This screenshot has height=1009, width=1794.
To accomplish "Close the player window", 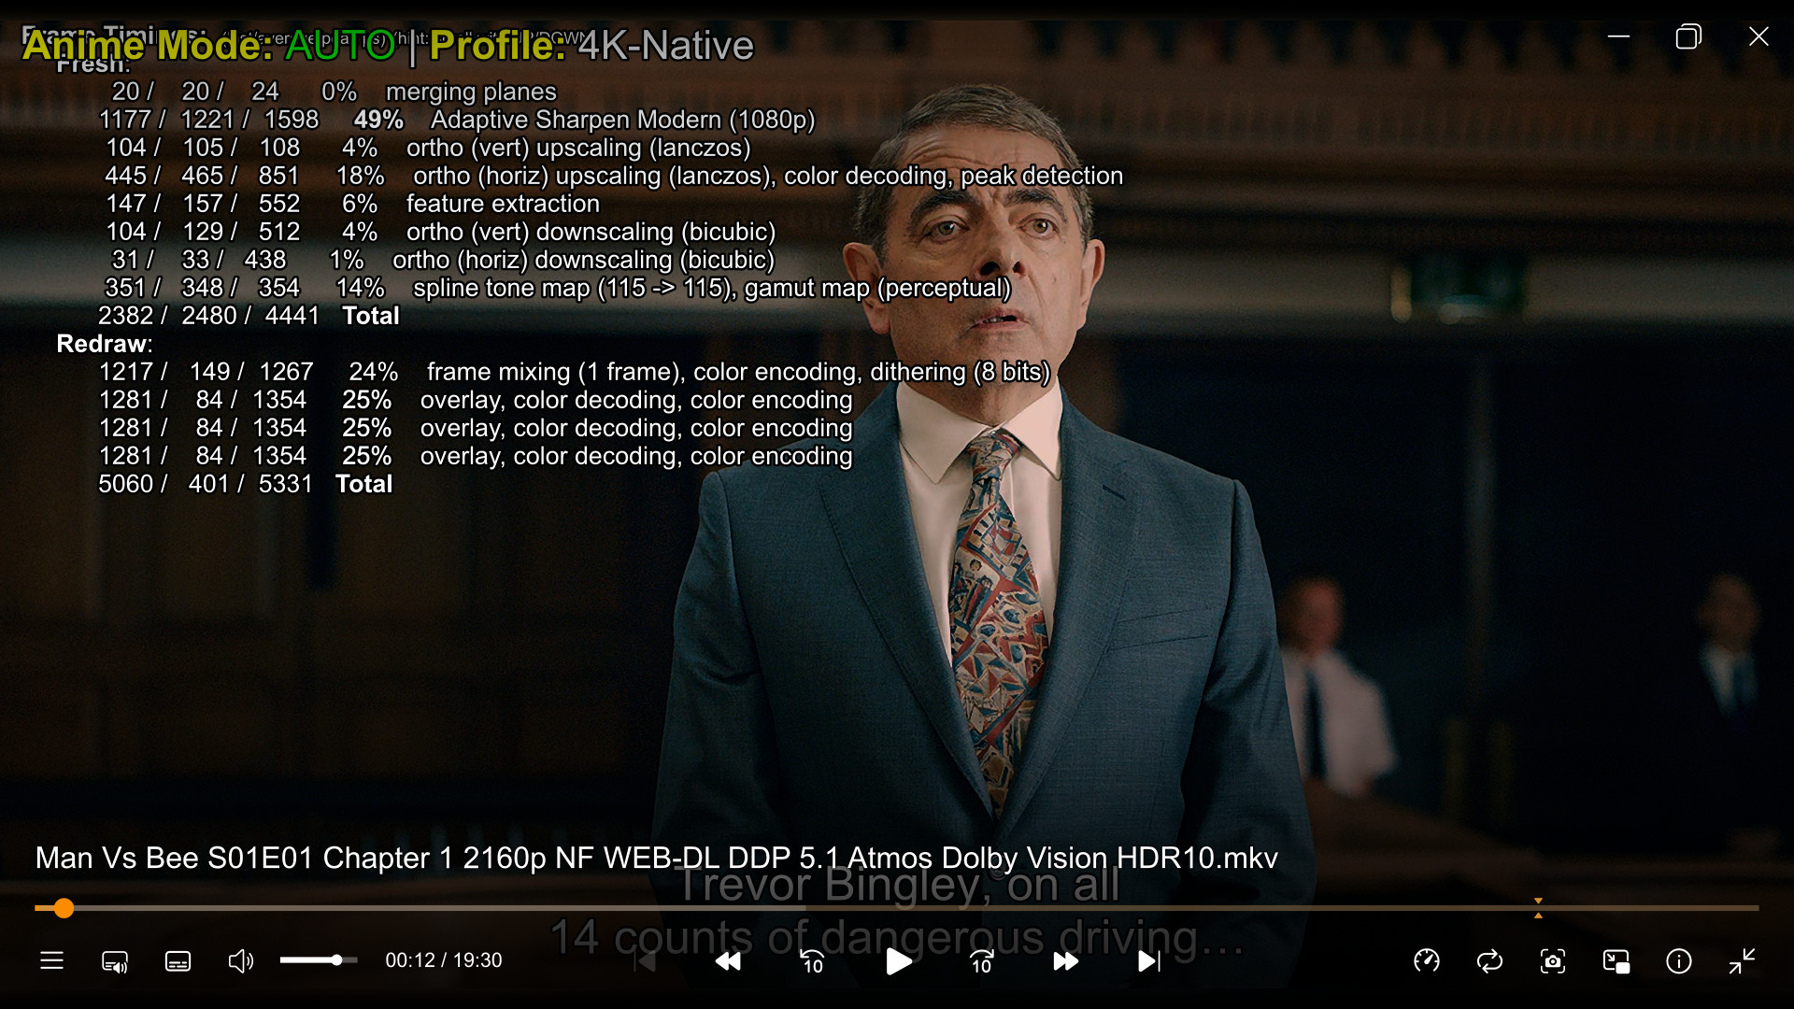I will (x=1758, y=36).
